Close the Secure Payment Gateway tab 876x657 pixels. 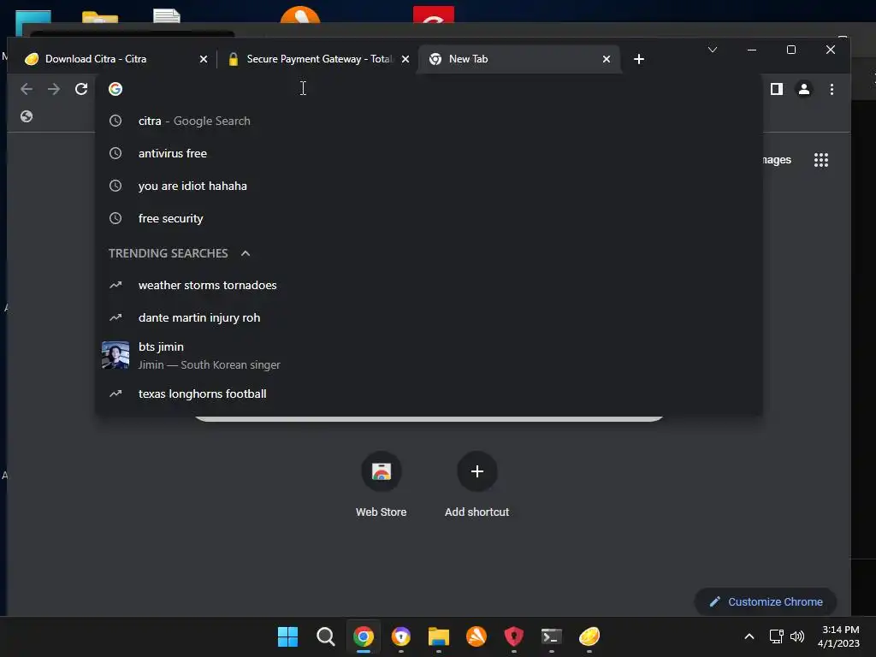click(x=405, y=59)
